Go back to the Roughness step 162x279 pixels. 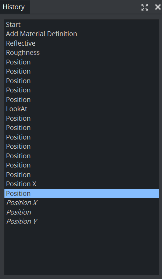pos(81,53)
